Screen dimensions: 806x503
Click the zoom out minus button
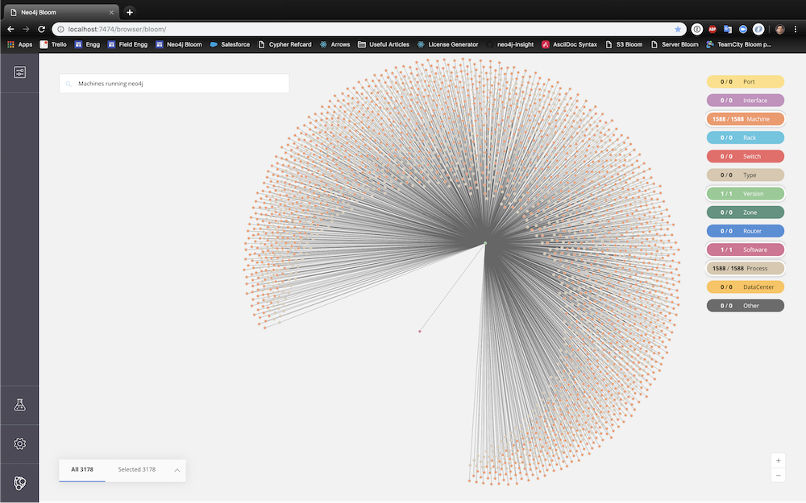pyautogui.click(x=779, y=476)
